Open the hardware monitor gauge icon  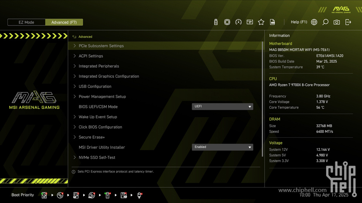click(239, 22)
